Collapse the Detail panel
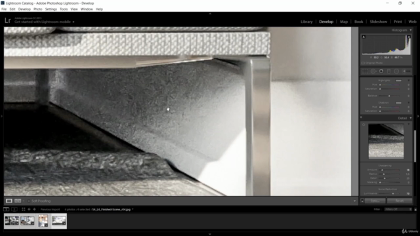The height and width of the screenshot is (236, 420). tap(410, 118)
